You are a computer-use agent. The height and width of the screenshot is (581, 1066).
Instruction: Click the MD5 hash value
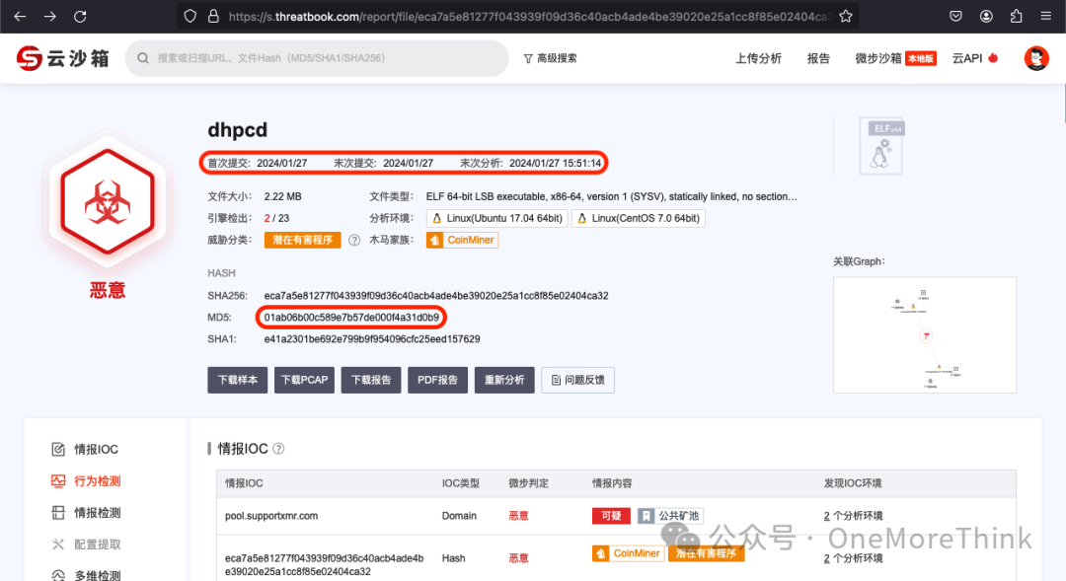coord(351,318)
